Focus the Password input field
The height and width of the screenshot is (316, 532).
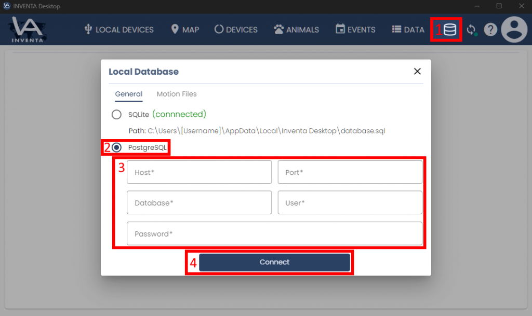click(274, 234)
